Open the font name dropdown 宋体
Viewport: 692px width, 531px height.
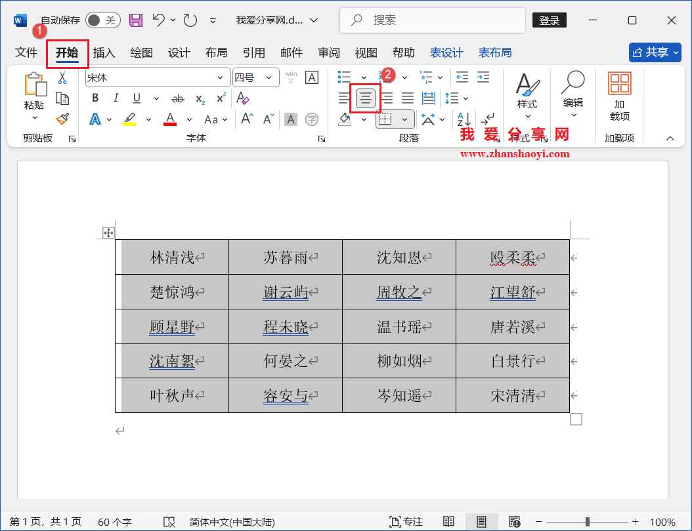(x=220, y=78)
